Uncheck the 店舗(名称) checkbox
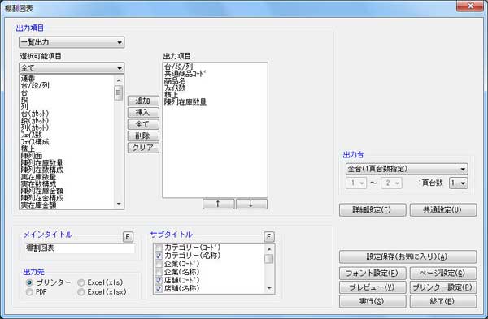Image resolution: width=488 pixels, height=319 pixels. pos(159,288)
